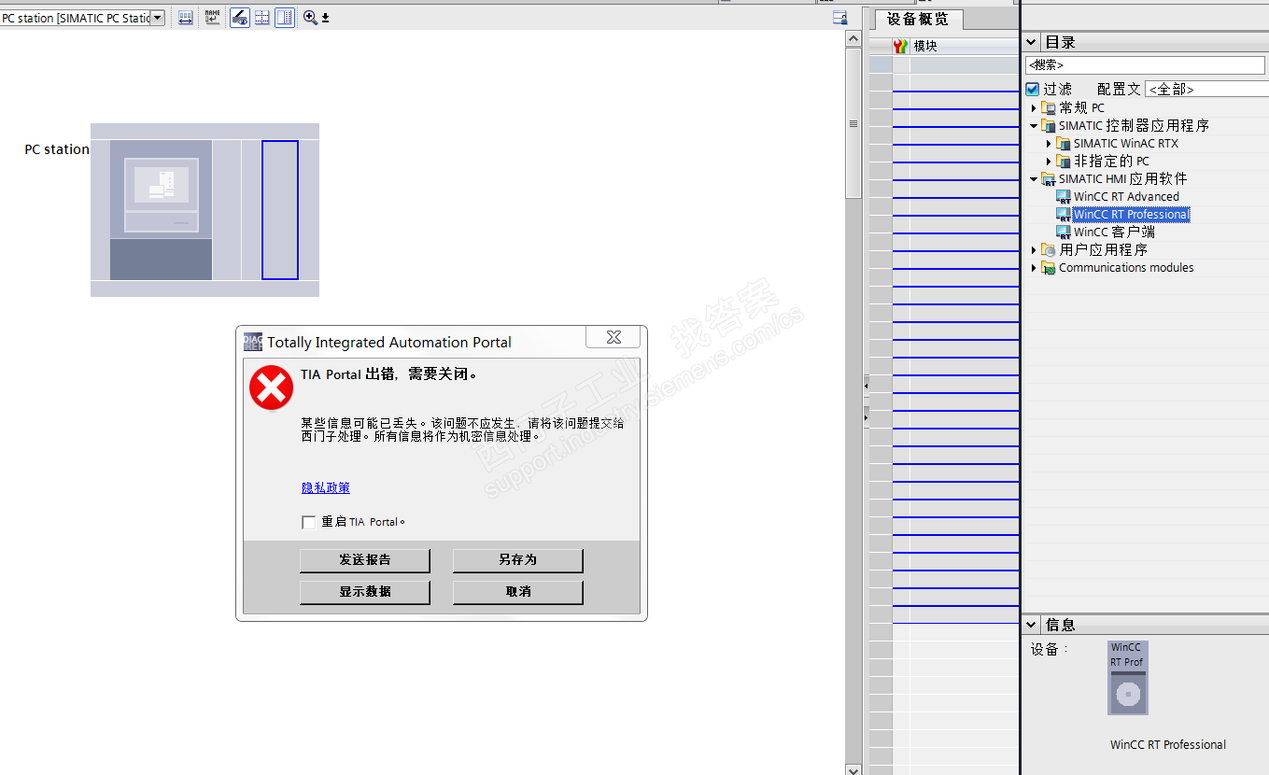The height and width of the screenshot is (775, 1269).
Task: Click the device data icon above scrollbar
Action: pos(839,18)
